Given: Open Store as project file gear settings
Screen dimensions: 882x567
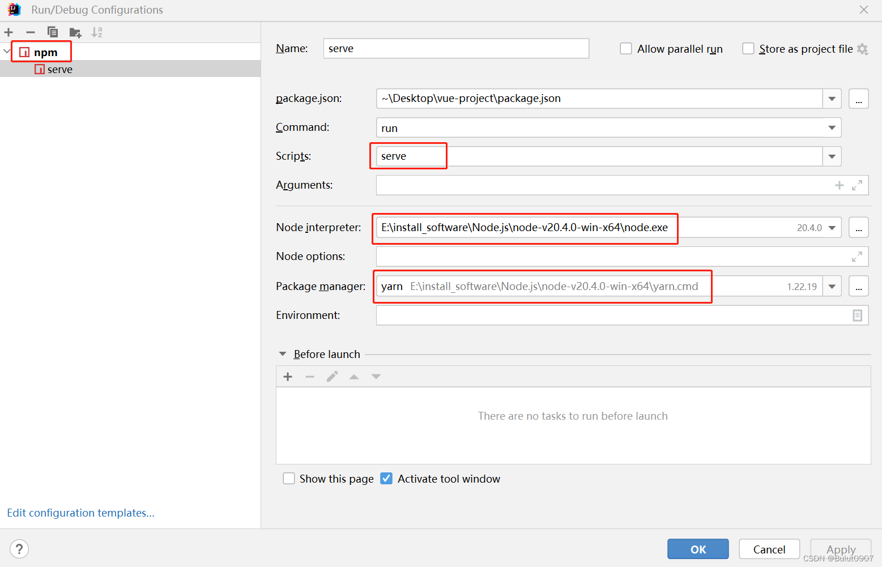Looking at the screenshot, I should [862, 49].
